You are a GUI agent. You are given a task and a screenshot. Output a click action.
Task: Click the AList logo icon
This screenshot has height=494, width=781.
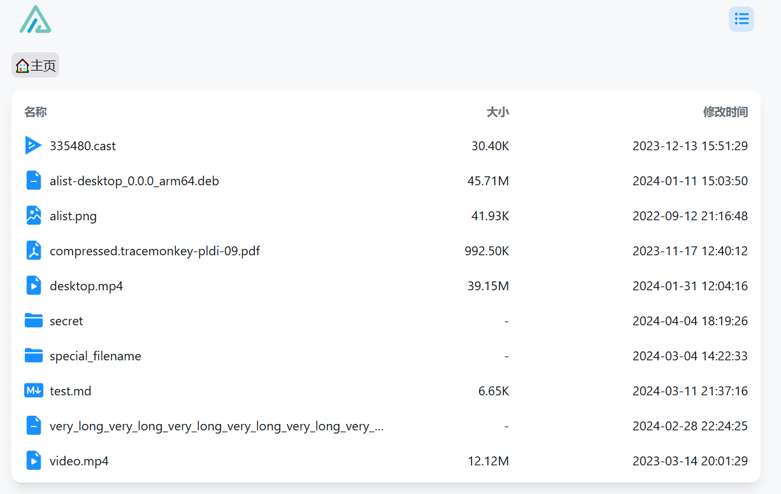point(35,19)
